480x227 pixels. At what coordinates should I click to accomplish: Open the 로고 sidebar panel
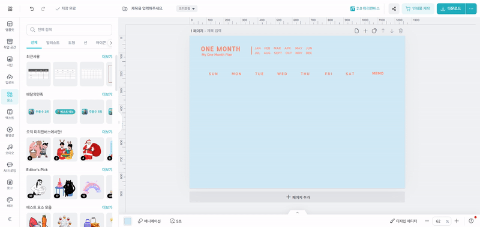pyautogui.click(x=10, y=184)
